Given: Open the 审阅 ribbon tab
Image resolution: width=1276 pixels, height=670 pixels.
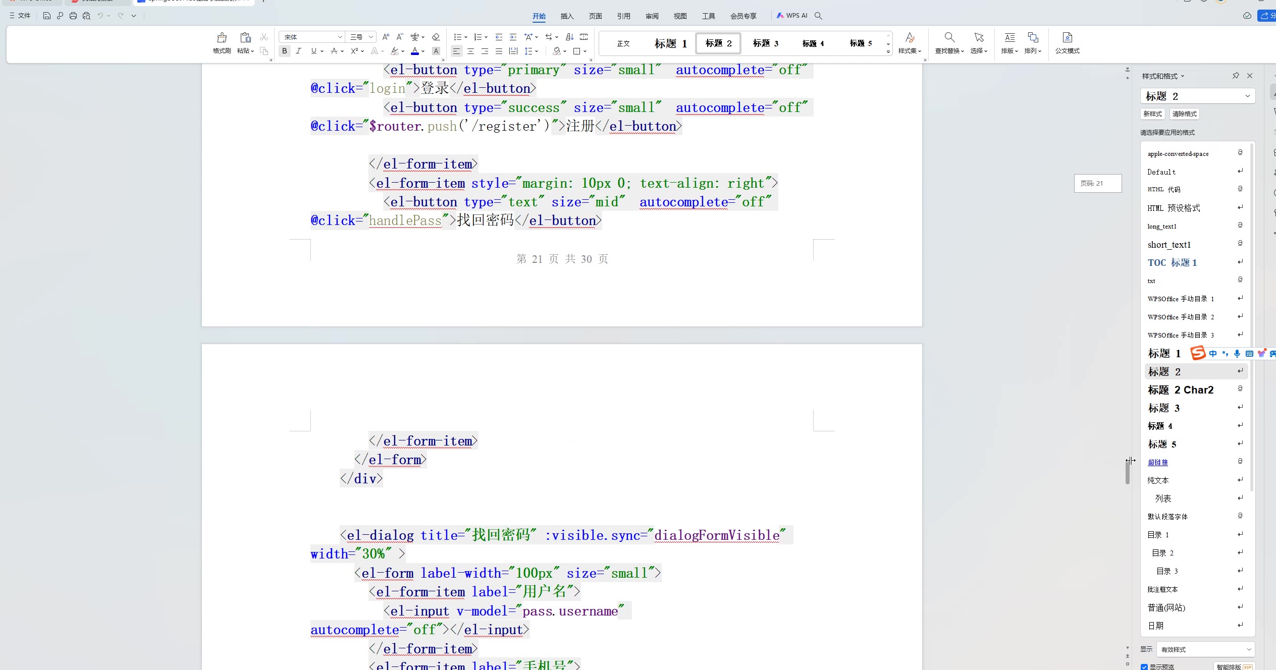Looking at the screenshot, I should click(x=652, y=16).
